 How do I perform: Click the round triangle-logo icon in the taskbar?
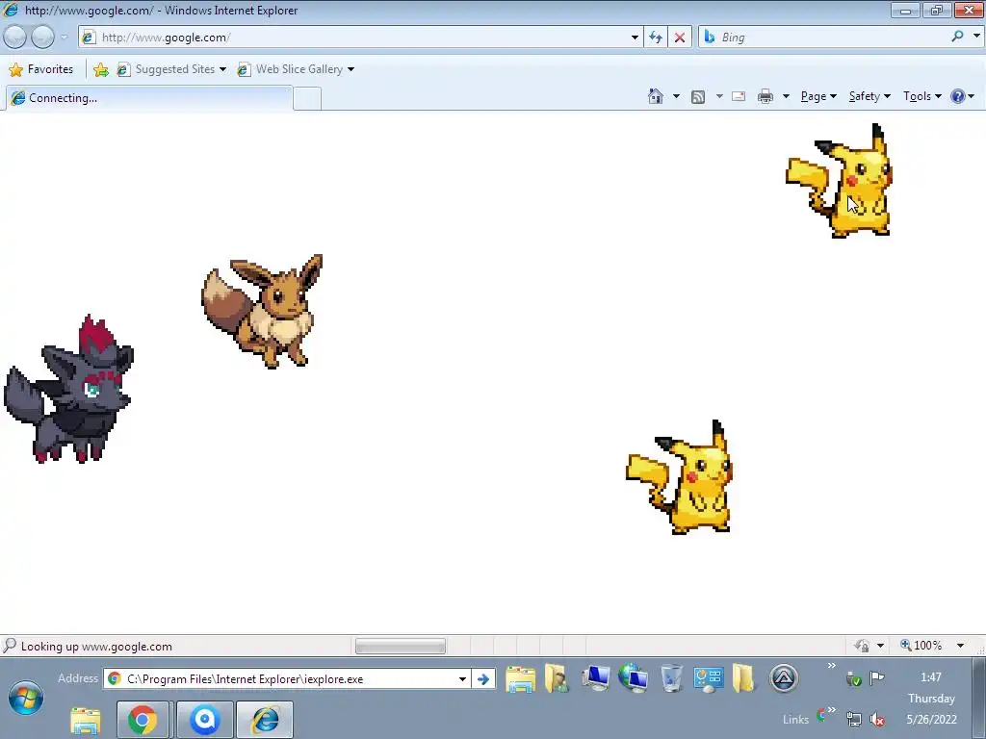point(784,678)
